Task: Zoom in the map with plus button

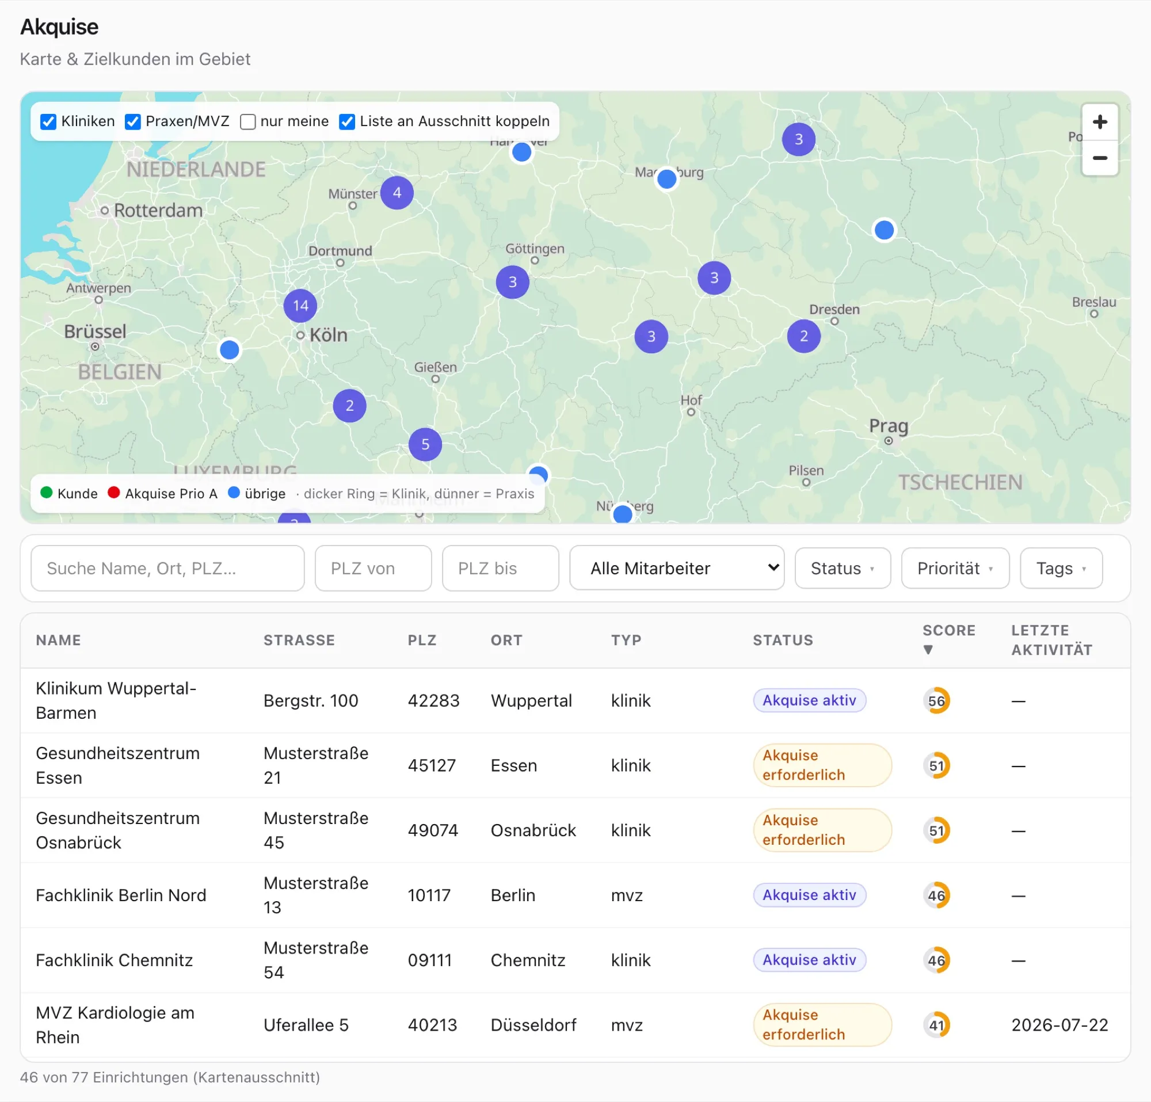Action: [1099, 122]
